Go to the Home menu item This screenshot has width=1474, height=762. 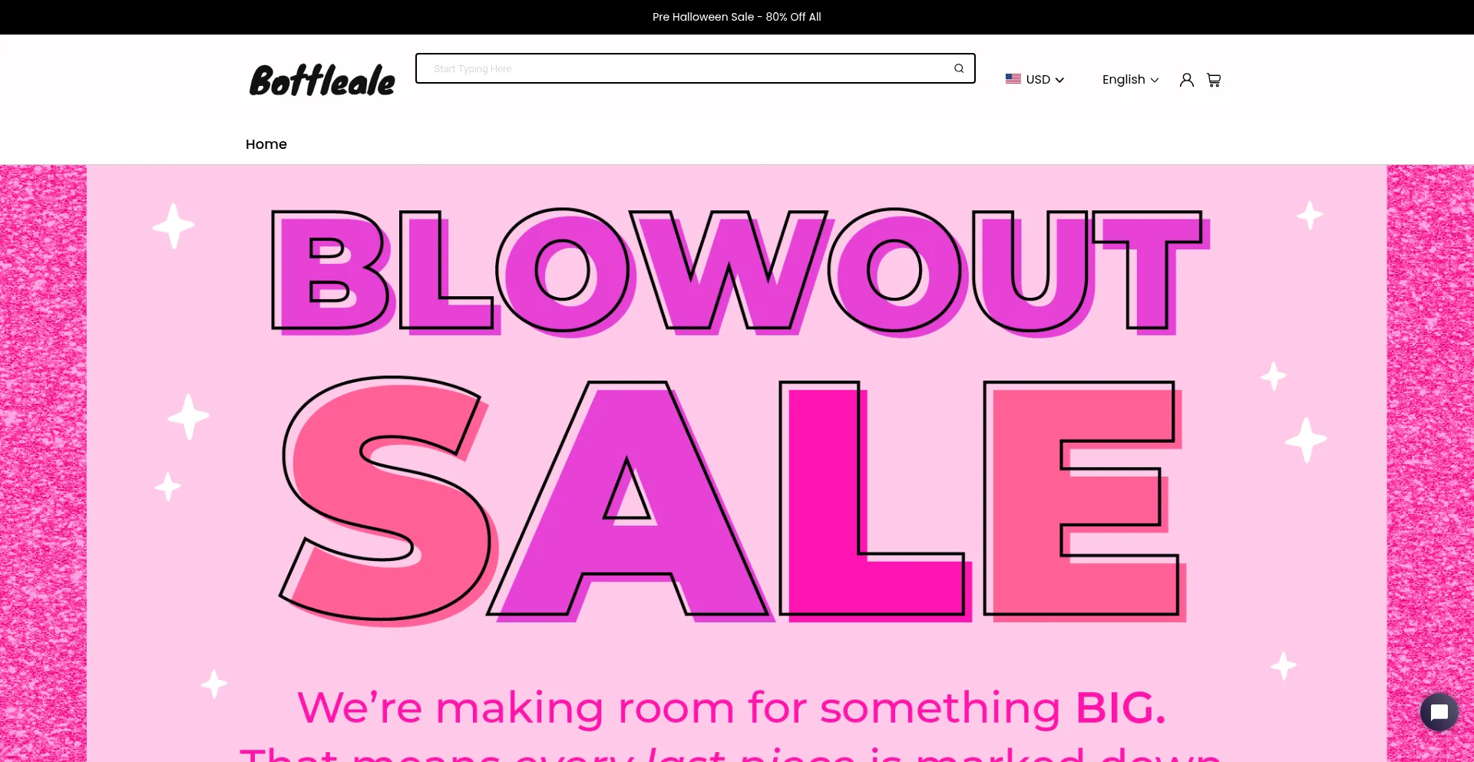coord(266,144)
